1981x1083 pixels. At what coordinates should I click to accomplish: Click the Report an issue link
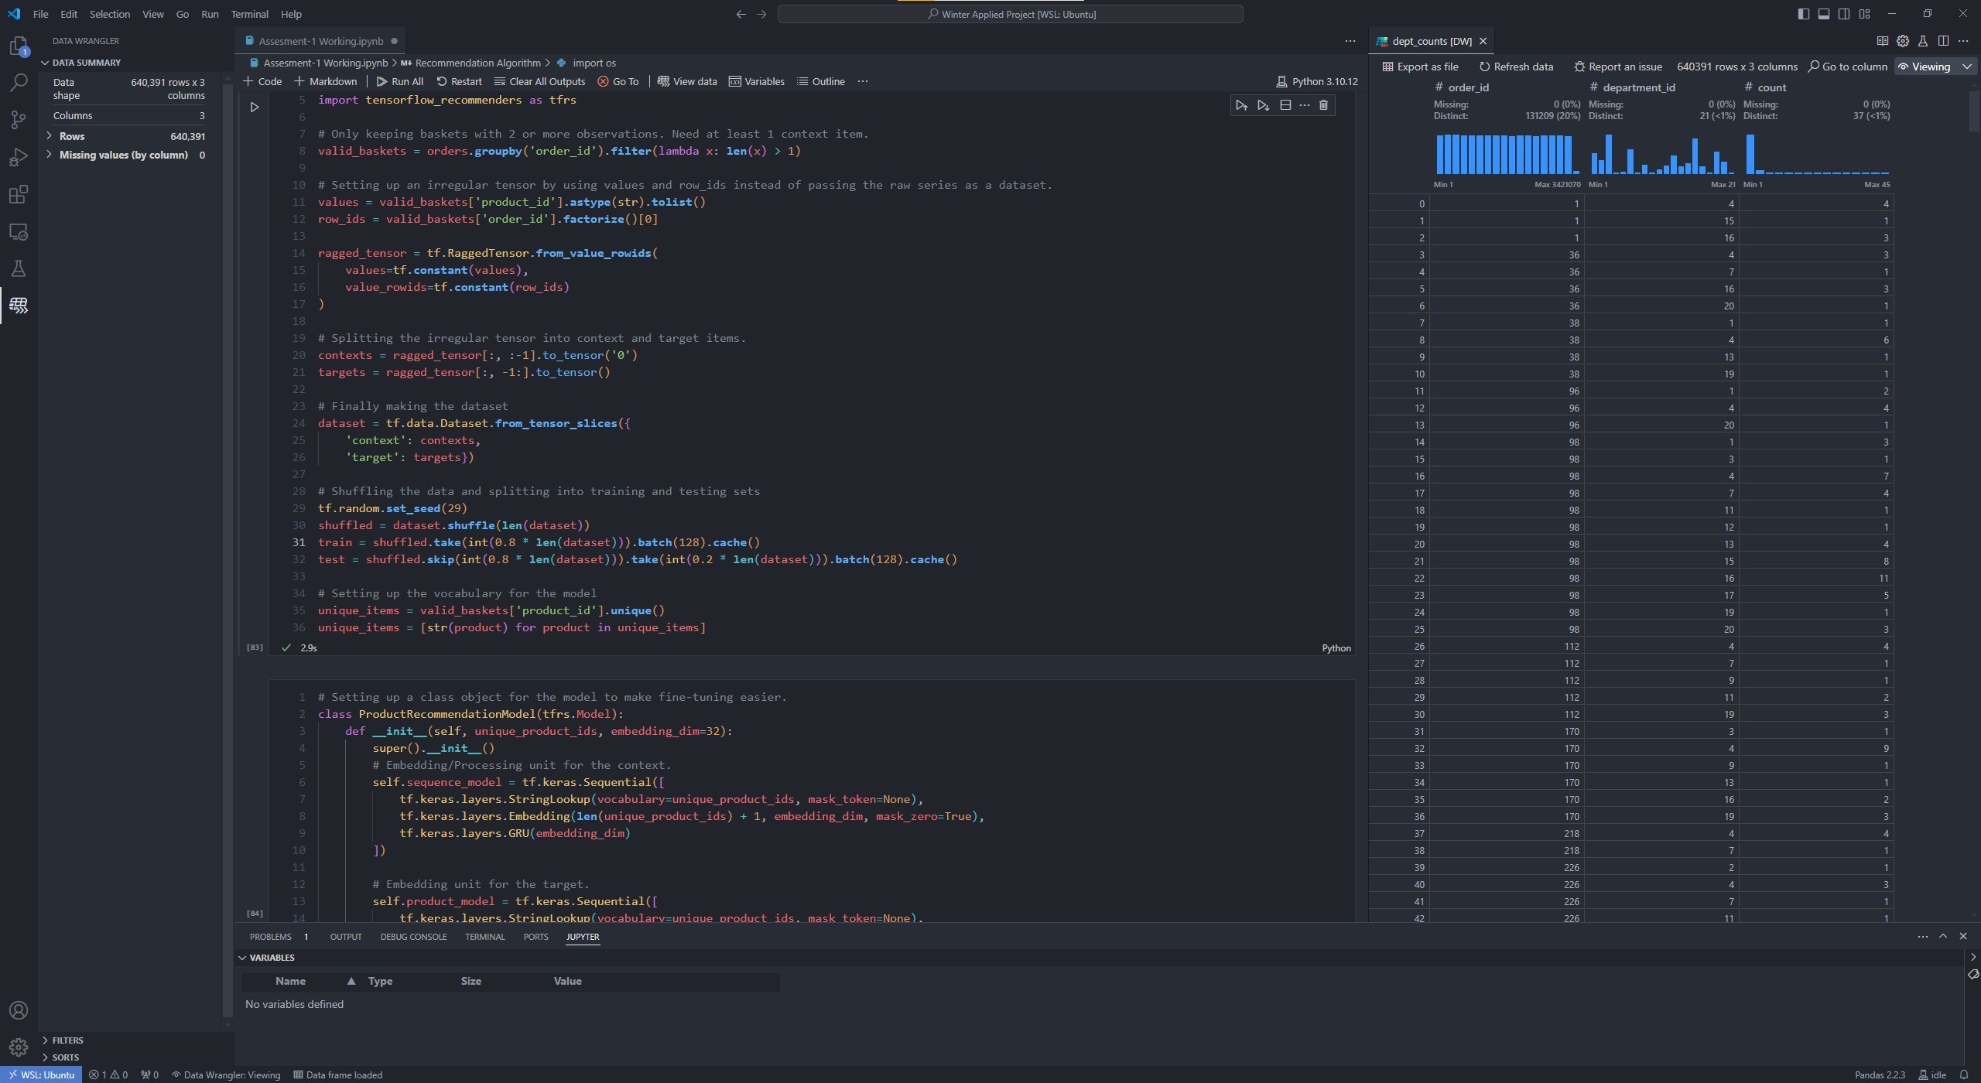tap(1617, 67)
